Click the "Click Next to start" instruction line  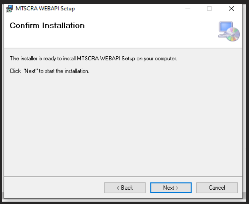pos(50,71)
